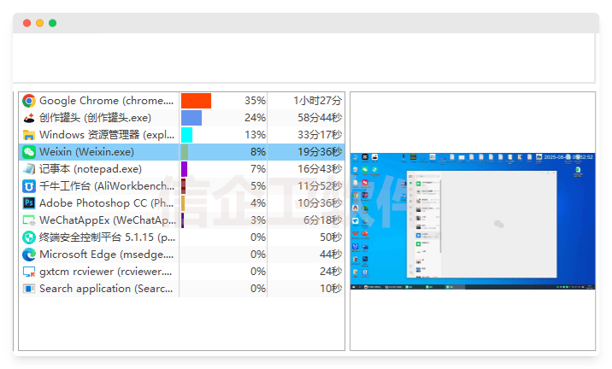
Task: Click the green Weixin icon
Action: pyautogui.click(x=29, y=152)
